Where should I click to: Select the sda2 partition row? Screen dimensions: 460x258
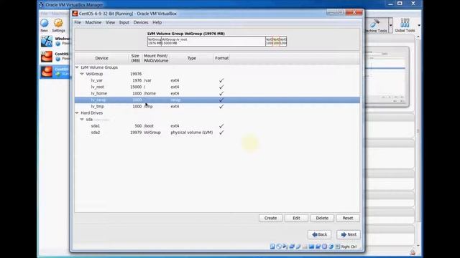click(x=217, y=133)
